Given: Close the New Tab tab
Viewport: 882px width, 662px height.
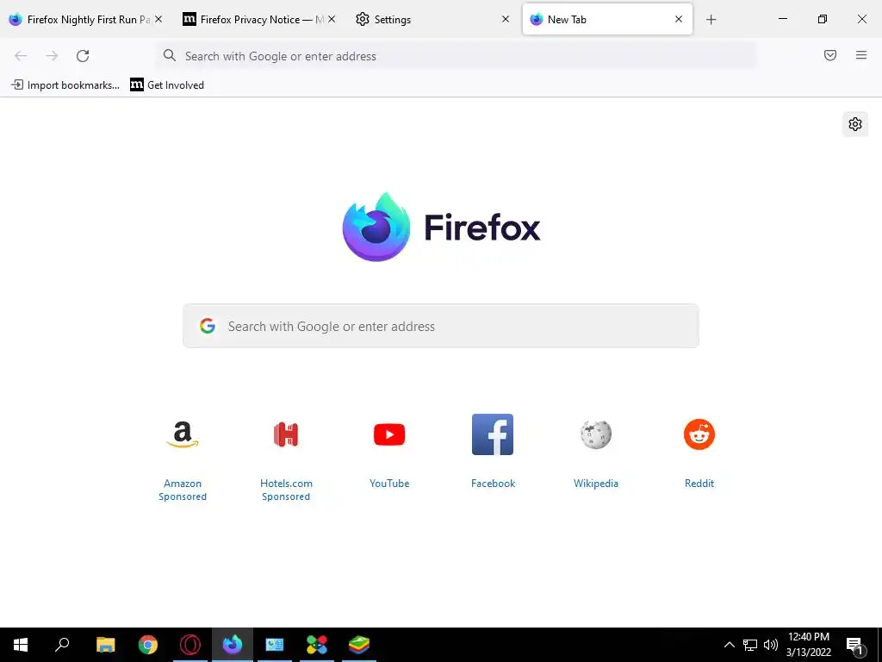Looking at the screenshot, I should click(679, 19).
